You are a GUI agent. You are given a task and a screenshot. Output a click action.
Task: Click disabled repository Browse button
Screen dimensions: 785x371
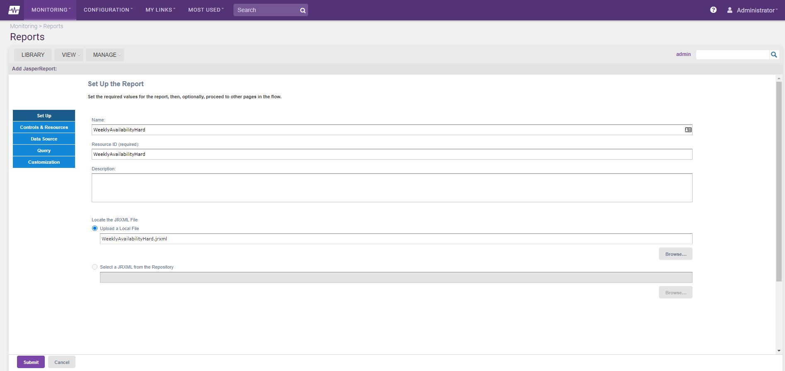(676, 292)
